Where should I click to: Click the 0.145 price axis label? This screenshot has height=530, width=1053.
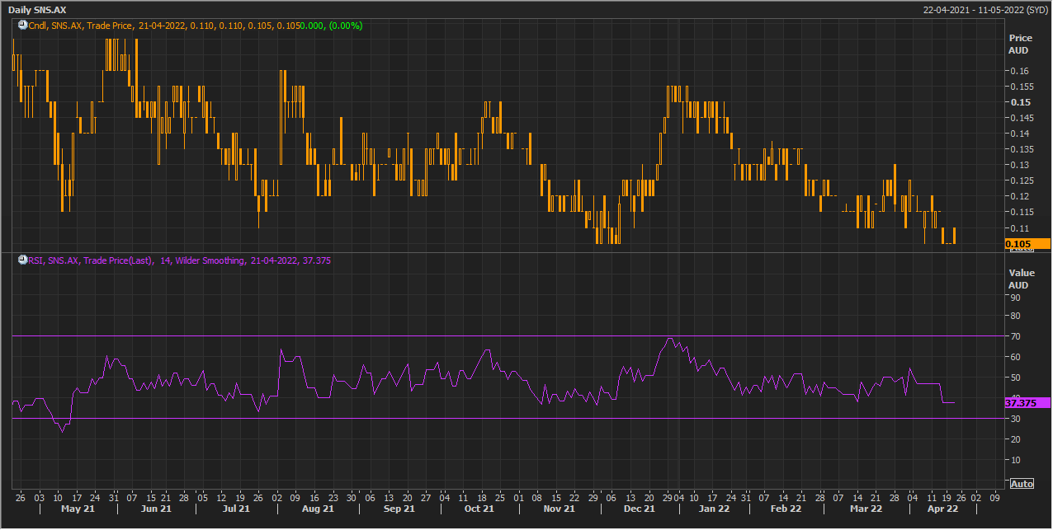(1021, 118)
